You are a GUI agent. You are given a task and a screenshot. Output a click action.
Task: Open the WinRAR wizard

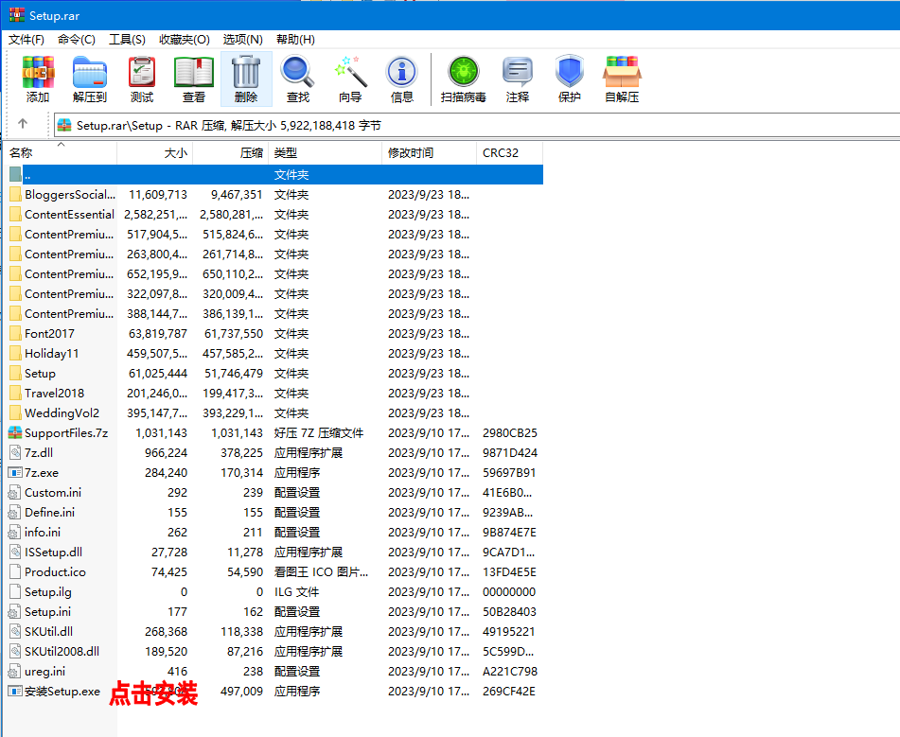point(349,79)
